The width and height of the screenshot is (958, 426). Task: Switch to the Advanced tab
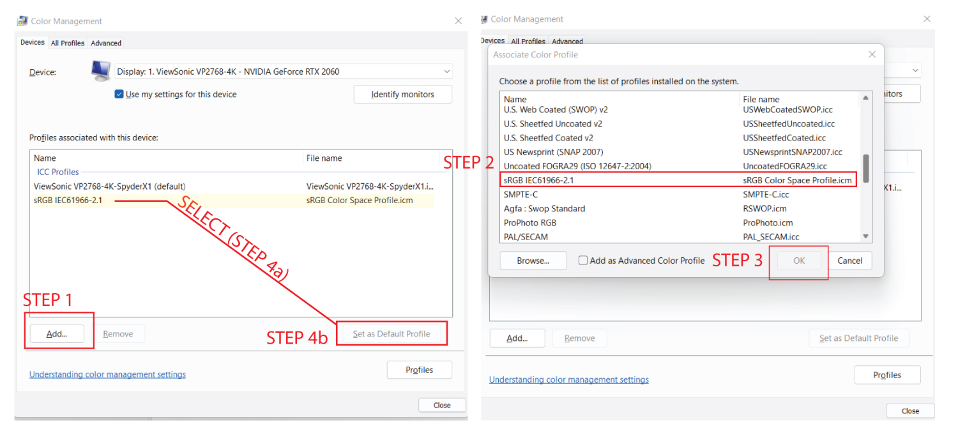[x=105, y=43]
